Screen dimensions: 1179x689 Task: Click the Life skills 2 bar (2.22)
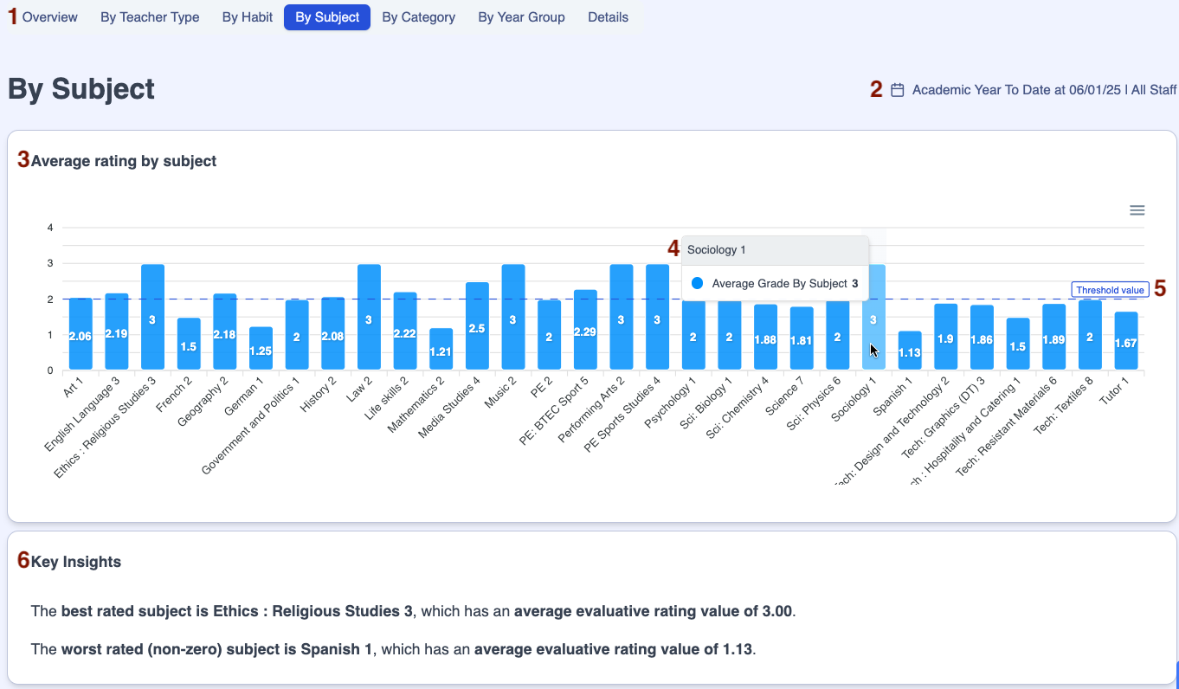[405, 332]
